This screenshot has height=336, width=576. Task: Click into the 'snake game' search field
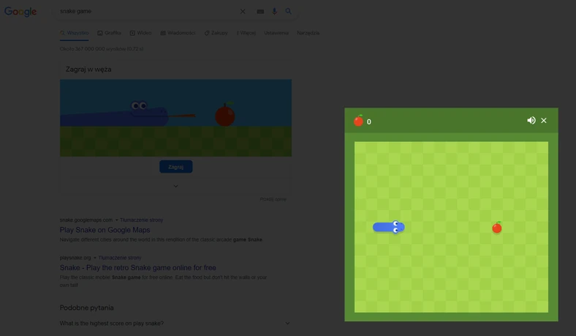pos(147,12)
